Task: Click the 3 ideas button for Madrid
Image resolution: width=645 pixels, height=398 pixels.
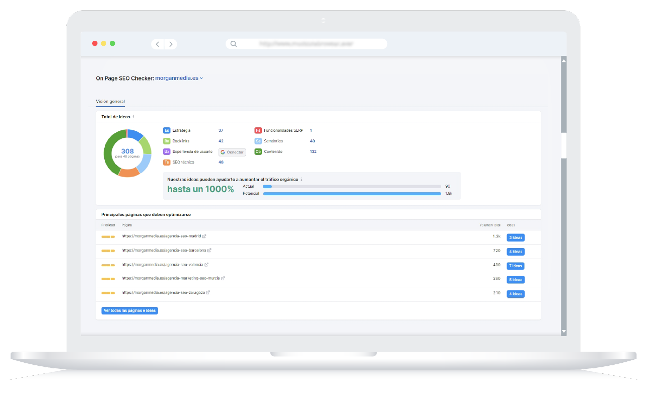Action: (x=516, y=237)
